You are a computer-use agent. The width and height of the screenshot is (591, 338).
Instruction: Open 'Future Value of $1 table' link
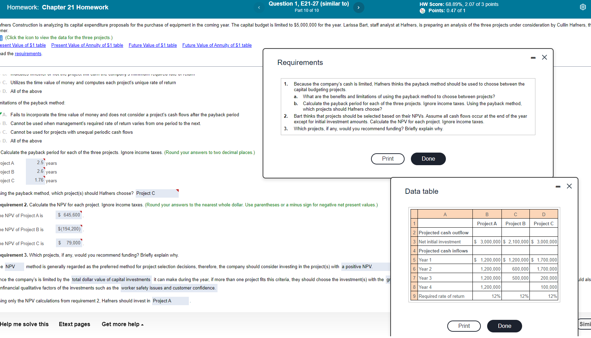click(x=153, y=45)
